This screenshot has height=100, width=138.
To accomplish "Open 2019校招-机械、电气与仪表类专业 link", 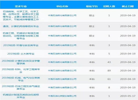I will click(x=21, y=79).
